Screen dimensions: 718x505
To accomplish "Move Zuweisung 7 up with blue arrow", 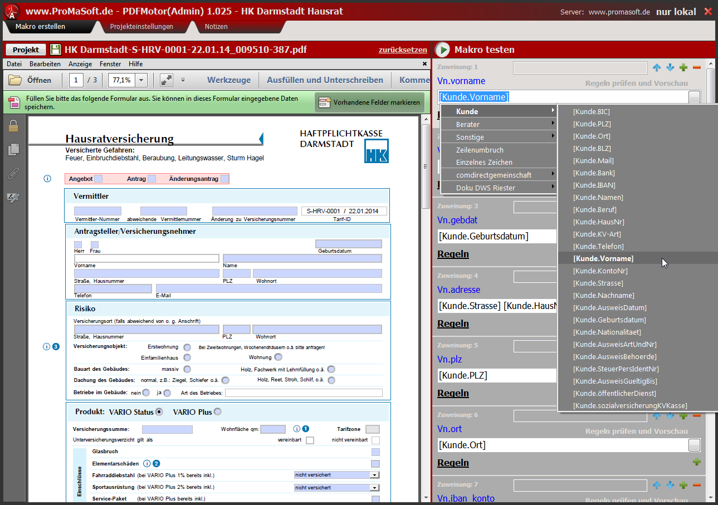I will pos(657,485).
